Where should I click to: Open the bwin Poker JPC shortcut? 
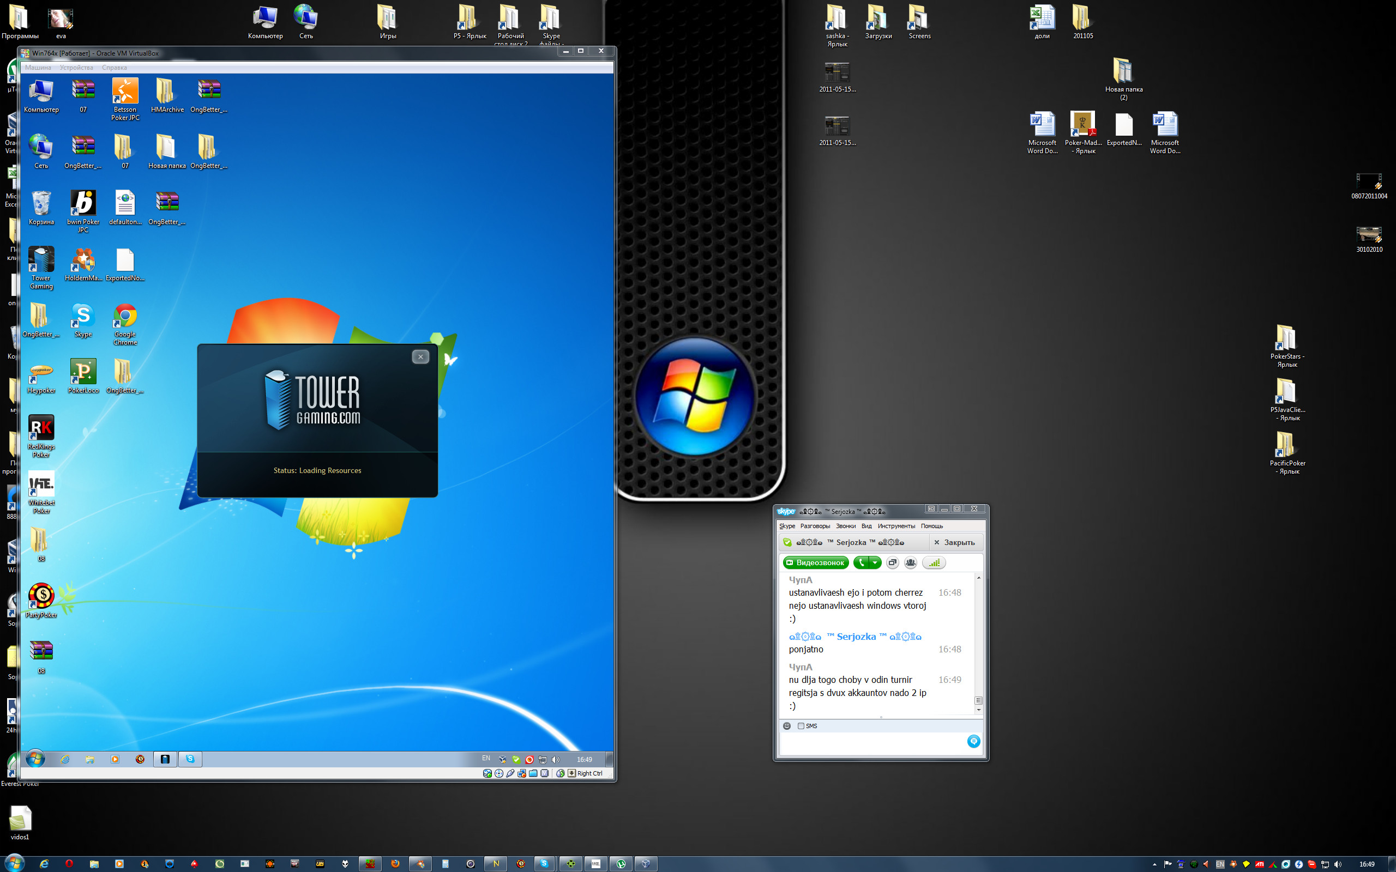point(83,211)
